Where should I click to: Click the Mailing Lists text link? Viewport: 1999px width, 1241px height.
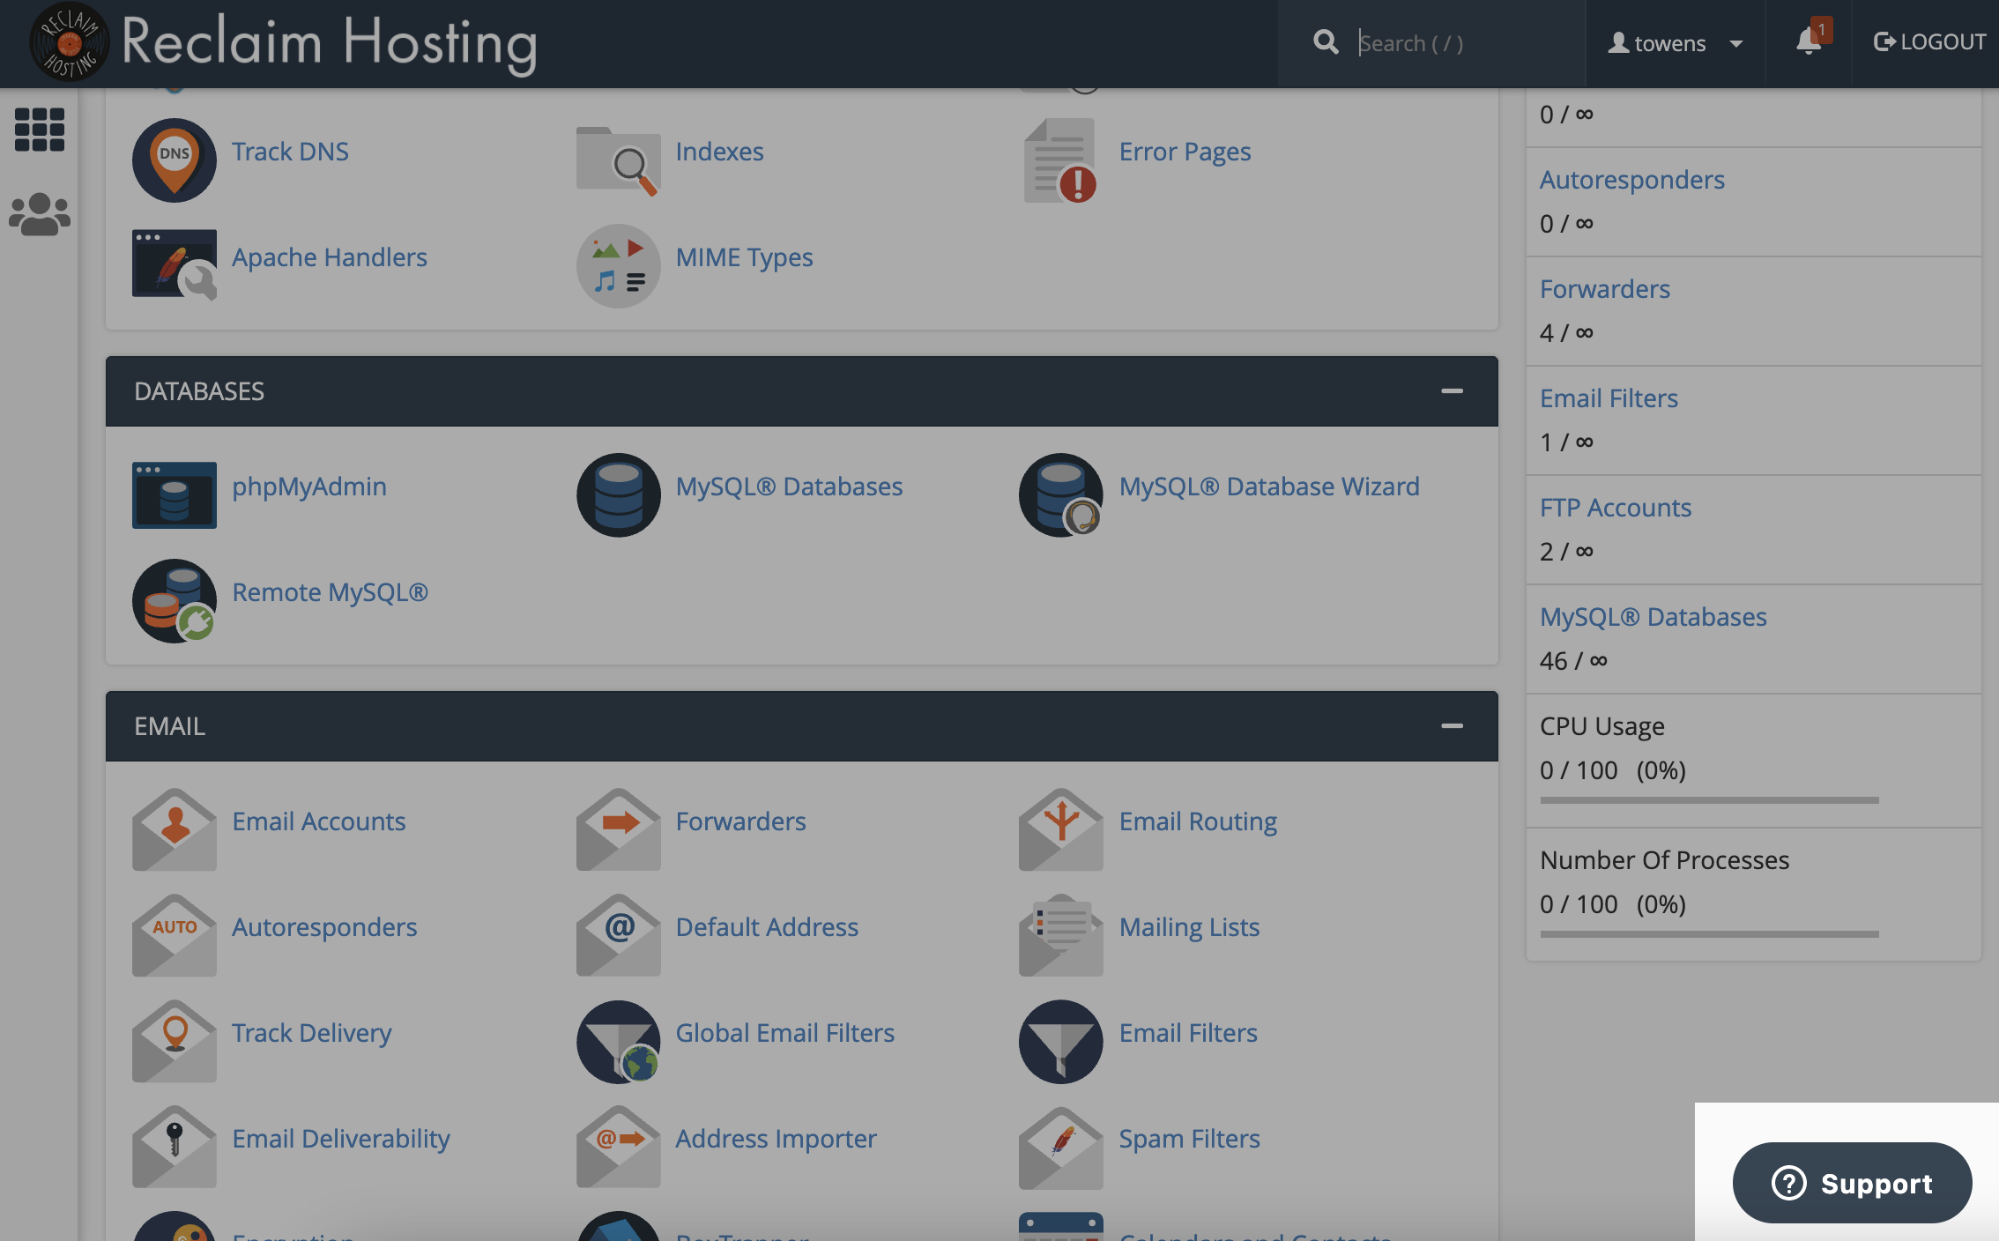[x=1189, y=927]
